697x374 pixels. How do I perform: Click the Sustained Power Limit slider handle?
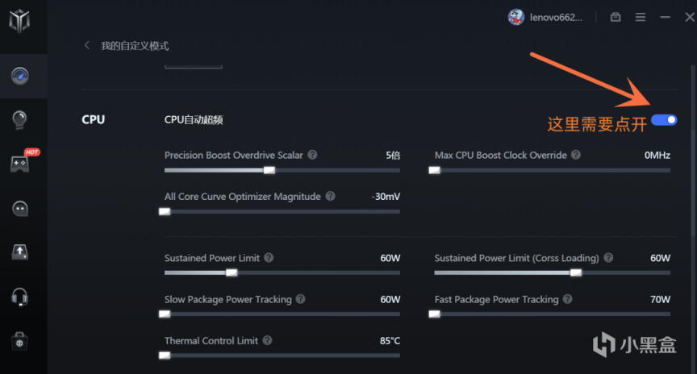click(232, 272)
